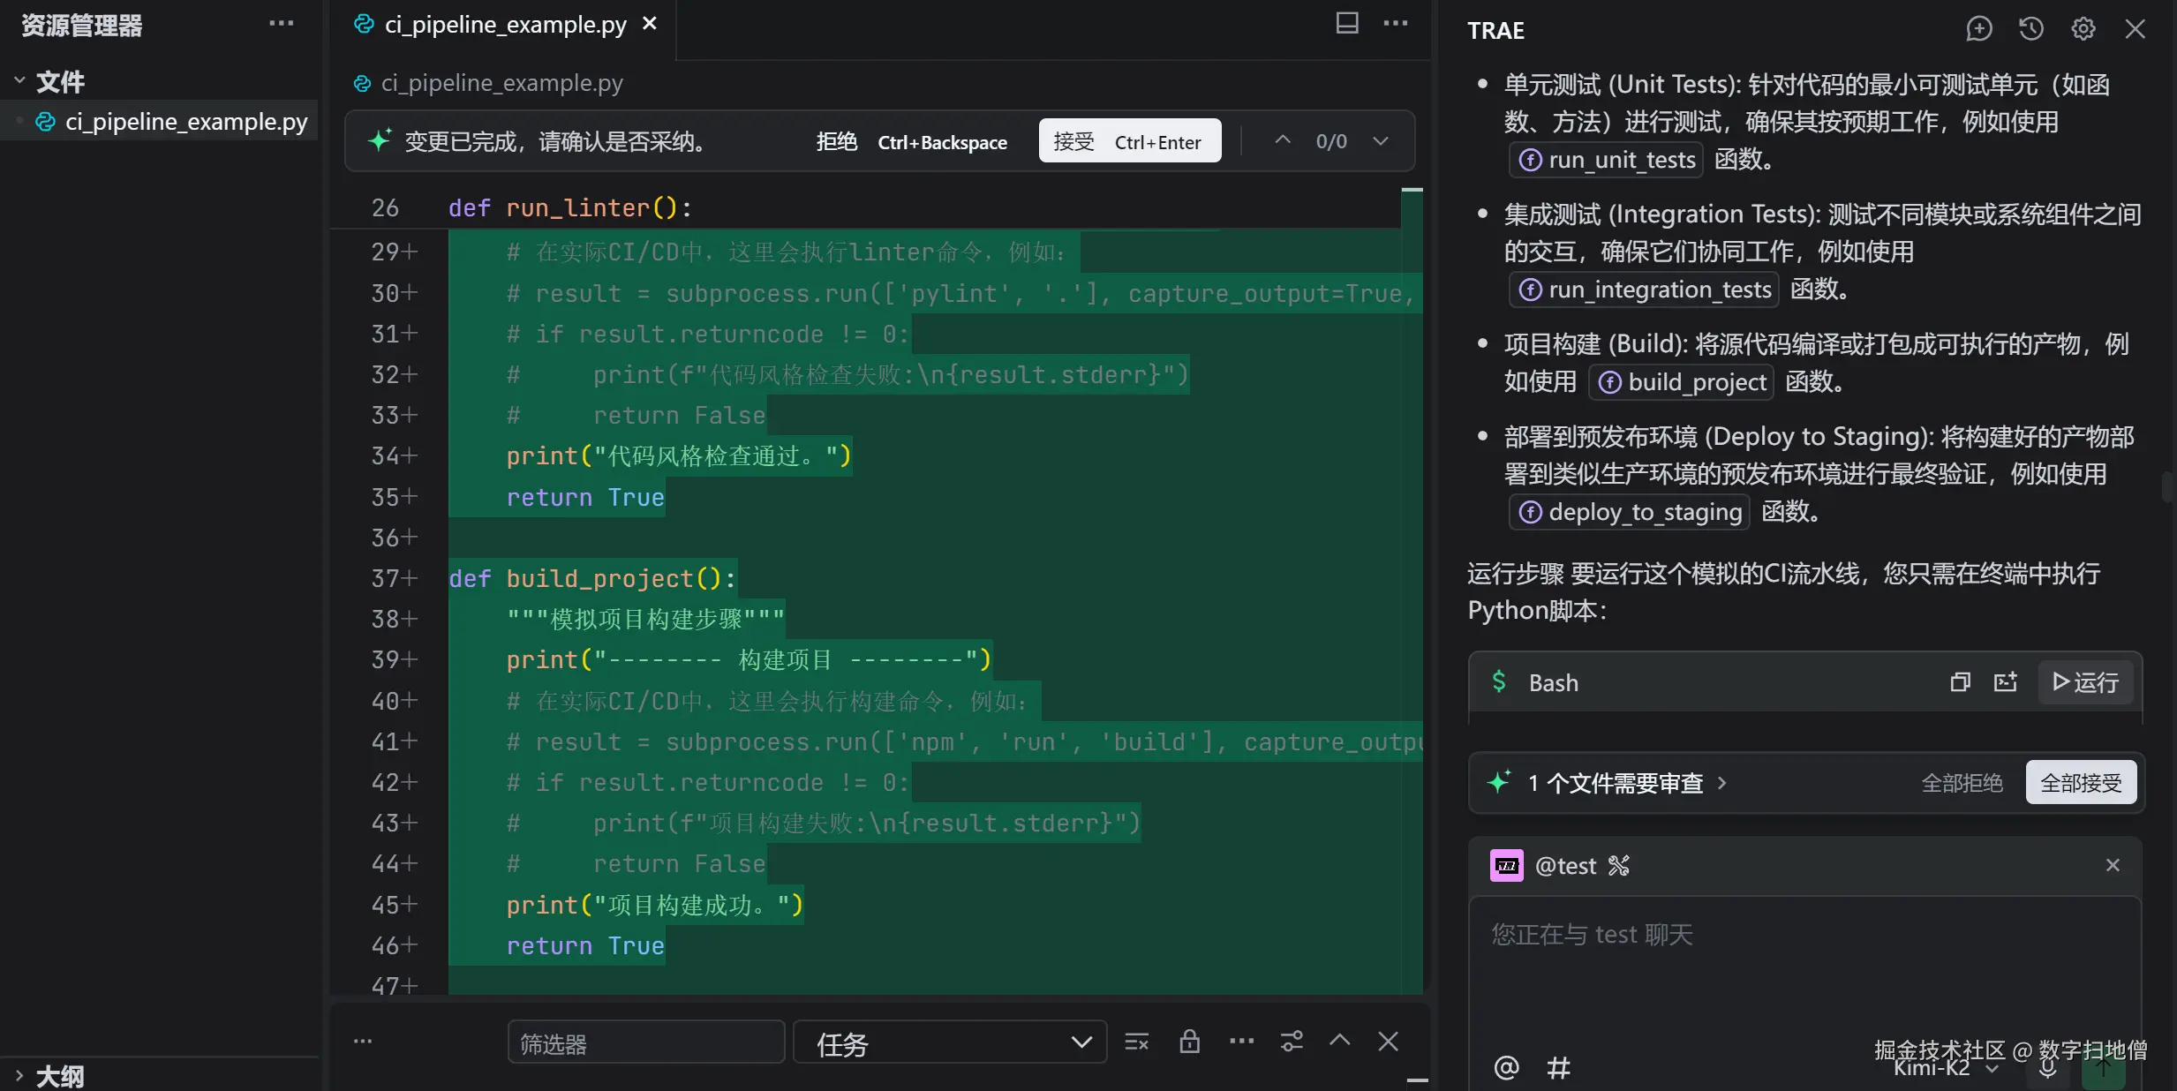Select ci_pipeline_example.py in the file tree

click(x=185, y=122)
